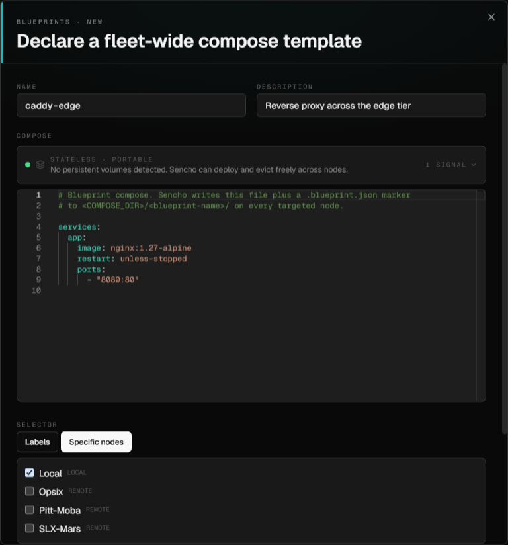Click the 'app:' key in editor
The width and height of the screenshot is (508, 545).
pyautogui.click(x=77, y=237)
